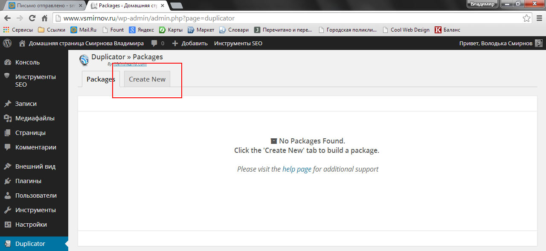The height and width of the screenshot is (251, 546).
Task: Click the help page link
Action: pos(297,169)
